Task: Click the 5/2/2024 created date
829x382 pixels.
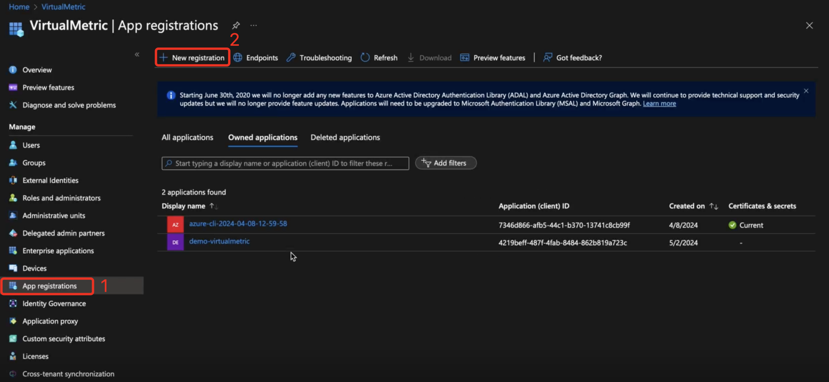Action: [683, 243]
